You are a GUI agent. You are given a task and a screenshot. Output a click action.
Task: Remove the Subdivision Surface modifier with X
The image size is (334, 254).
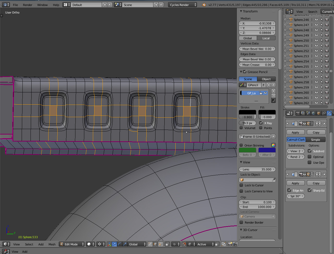pos(324,124)
